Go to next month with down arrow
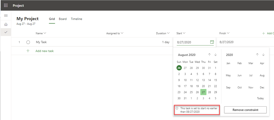The width and height of the screenshot is (274, 120). (216, 55)
